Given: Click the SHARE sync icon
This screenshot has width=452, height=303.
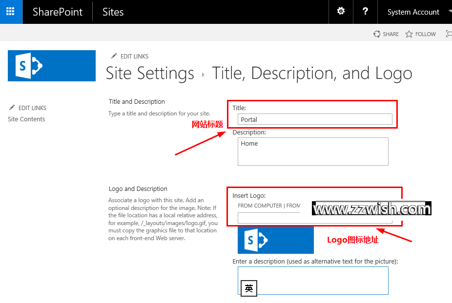Looking at the screenshot, I should click(x=376, y=34).
